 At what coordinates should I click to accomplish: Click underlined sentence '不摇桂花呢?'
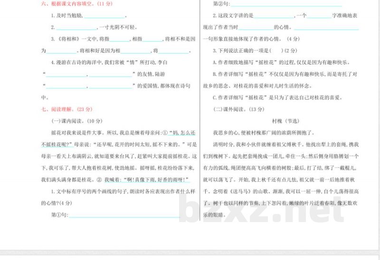click(57, 145)
